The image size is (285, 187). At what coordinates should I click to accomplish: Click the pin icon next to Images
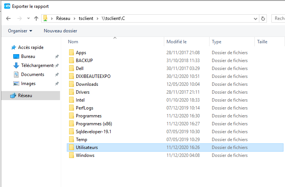57,84
